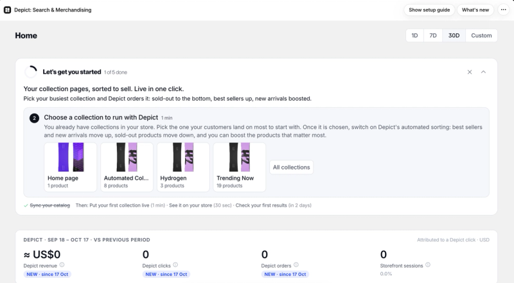Collapse the Let's get you started panel

(x=483, y=72)
